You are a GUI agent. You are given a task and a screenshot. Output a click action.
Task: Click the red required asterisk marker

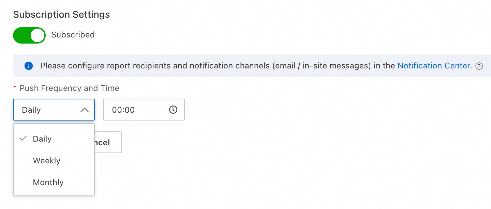click(15, 88)
